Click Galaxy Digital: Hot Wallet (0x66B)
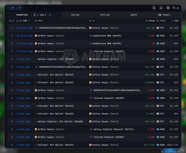186x153 pixels. [x=60, y=122]
